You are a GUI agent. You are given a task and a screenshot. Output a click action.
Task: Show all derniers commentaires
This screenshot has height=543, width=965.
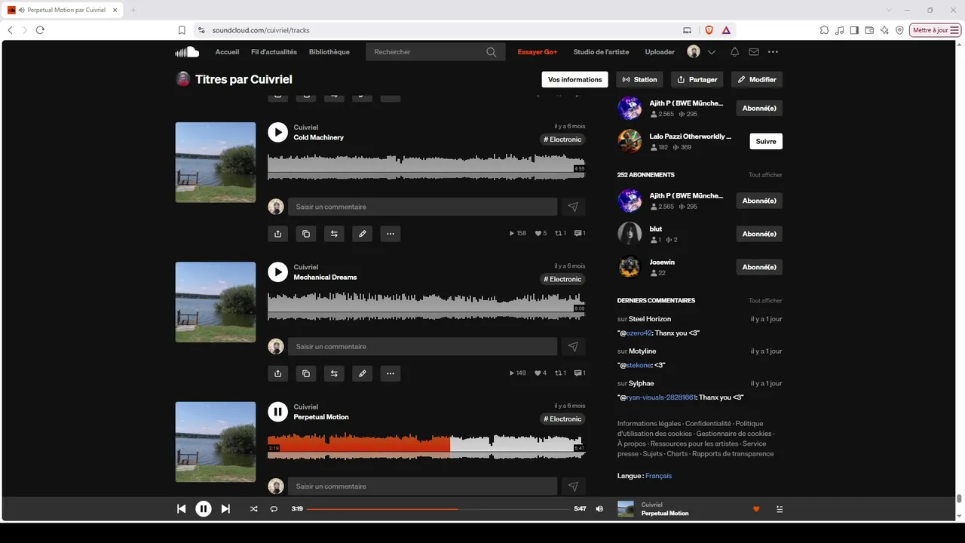coord(765,301)
